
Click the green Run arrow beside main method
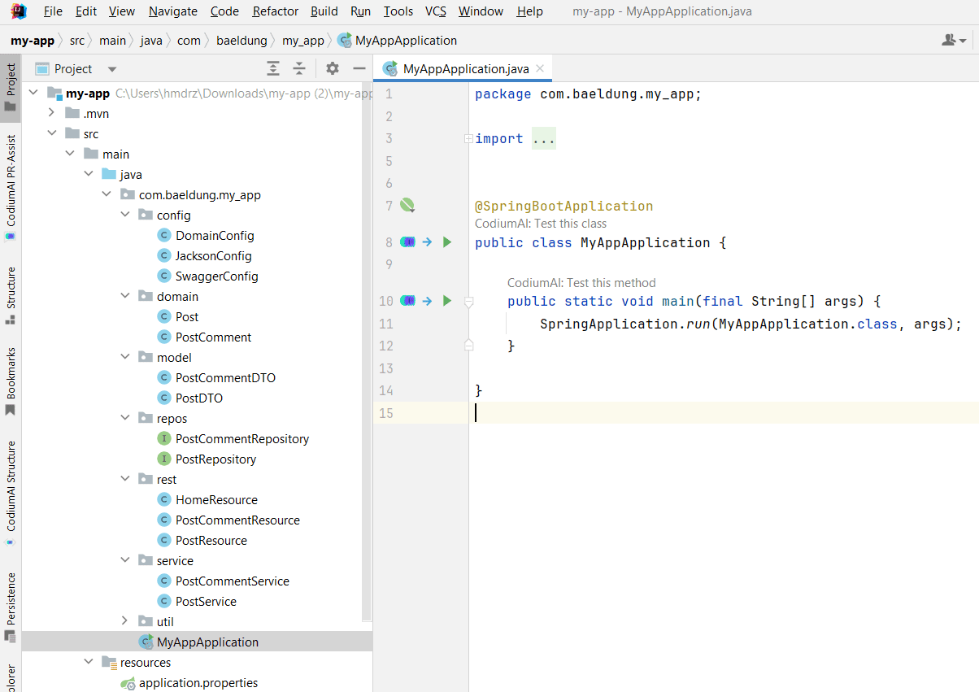coord(446,301)
